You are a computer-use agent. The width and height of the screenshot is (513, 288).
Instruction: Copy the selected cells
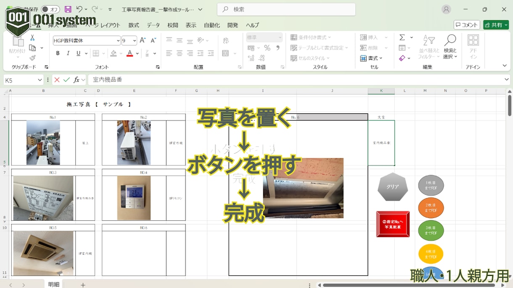(32, 48)
